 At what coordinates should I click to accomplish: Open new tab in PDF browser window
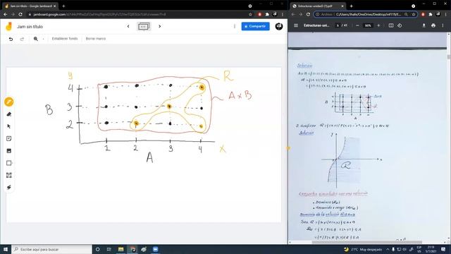click(351, 6)
